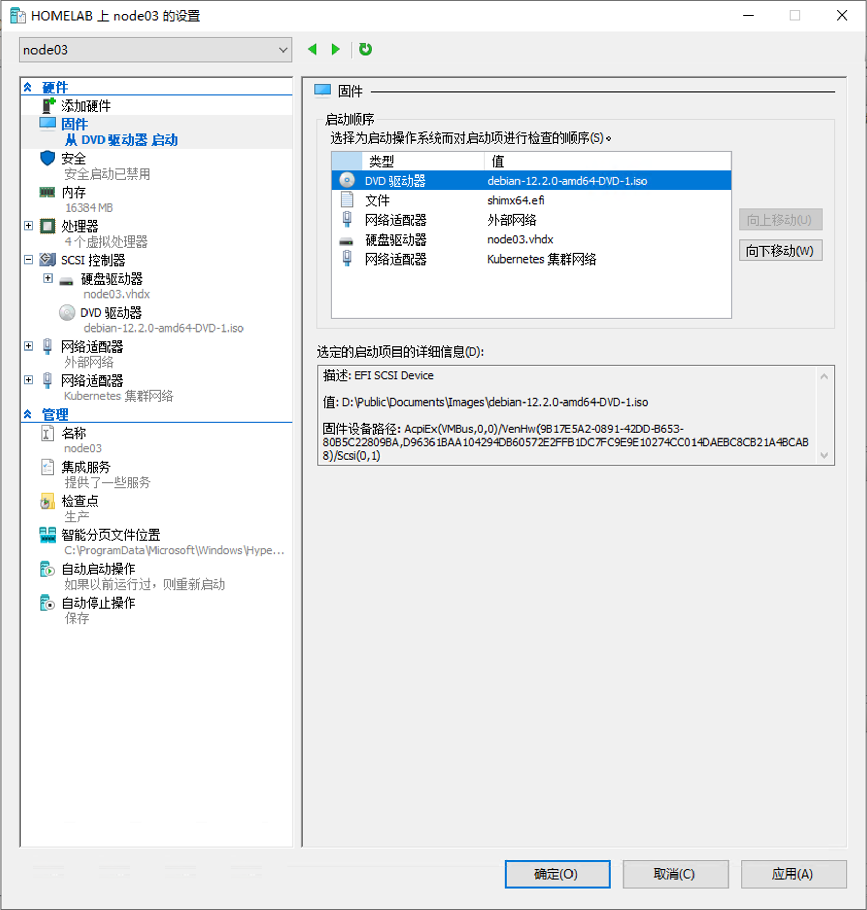This screenshot has width=867, height=910.
Task: Click the 应用(A) button
Action: pos(793,874)
